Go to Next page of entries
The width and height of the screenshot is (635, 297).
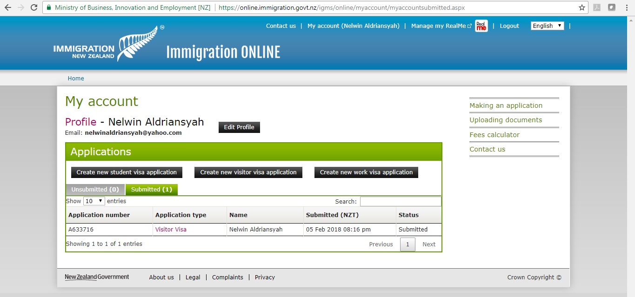pos(428,244)
